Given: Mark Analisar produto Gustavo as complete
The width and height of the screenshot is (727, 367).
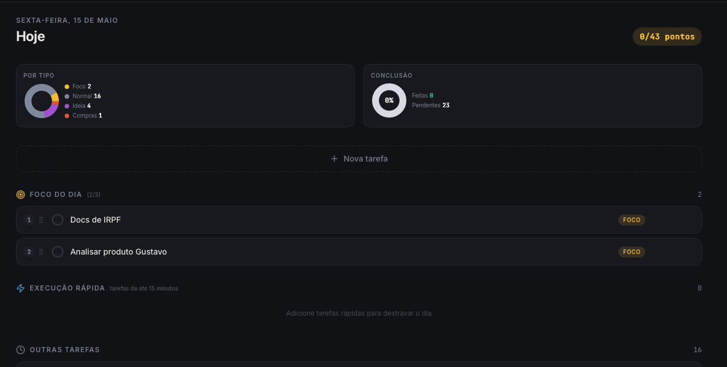Looking at the screenshot, I should pos(58,252).
